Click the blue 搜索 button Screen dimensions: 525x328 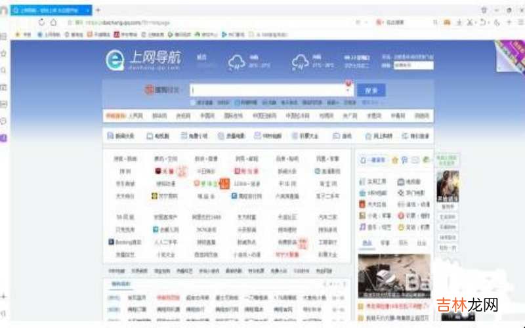click(x=371, y=91)
